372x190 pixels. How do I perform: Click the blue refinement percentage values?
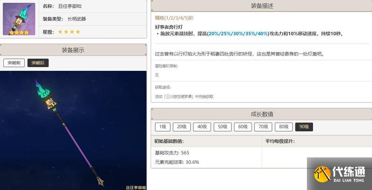pyautogui.click(x=238, y=34)
